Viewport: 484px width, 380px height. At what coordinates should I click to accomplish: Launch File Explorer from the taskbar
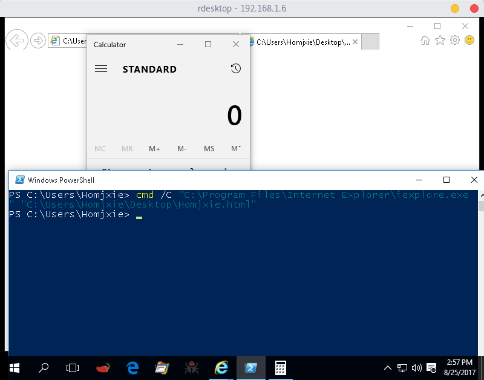pos(162,367)
